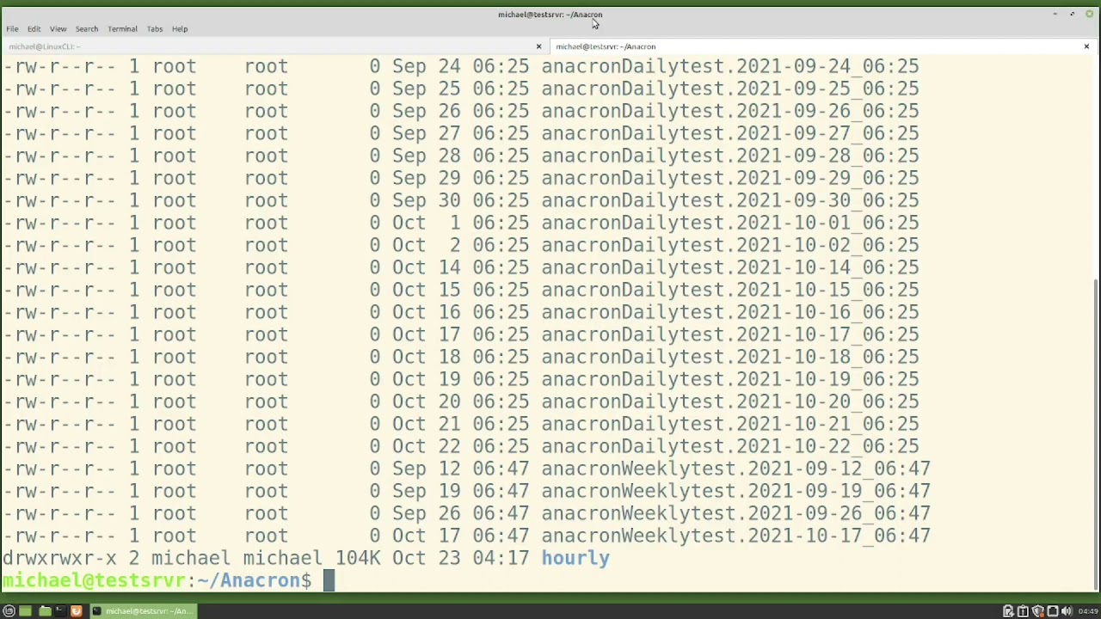Open the file manager from the panel
The height and width of the screenshot is (619, 1101).
tap(45, 611)
